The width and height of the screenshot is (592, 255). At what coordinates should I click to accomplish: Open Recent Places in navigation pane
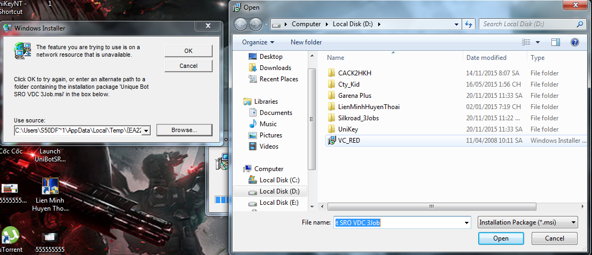coord(278,79)
